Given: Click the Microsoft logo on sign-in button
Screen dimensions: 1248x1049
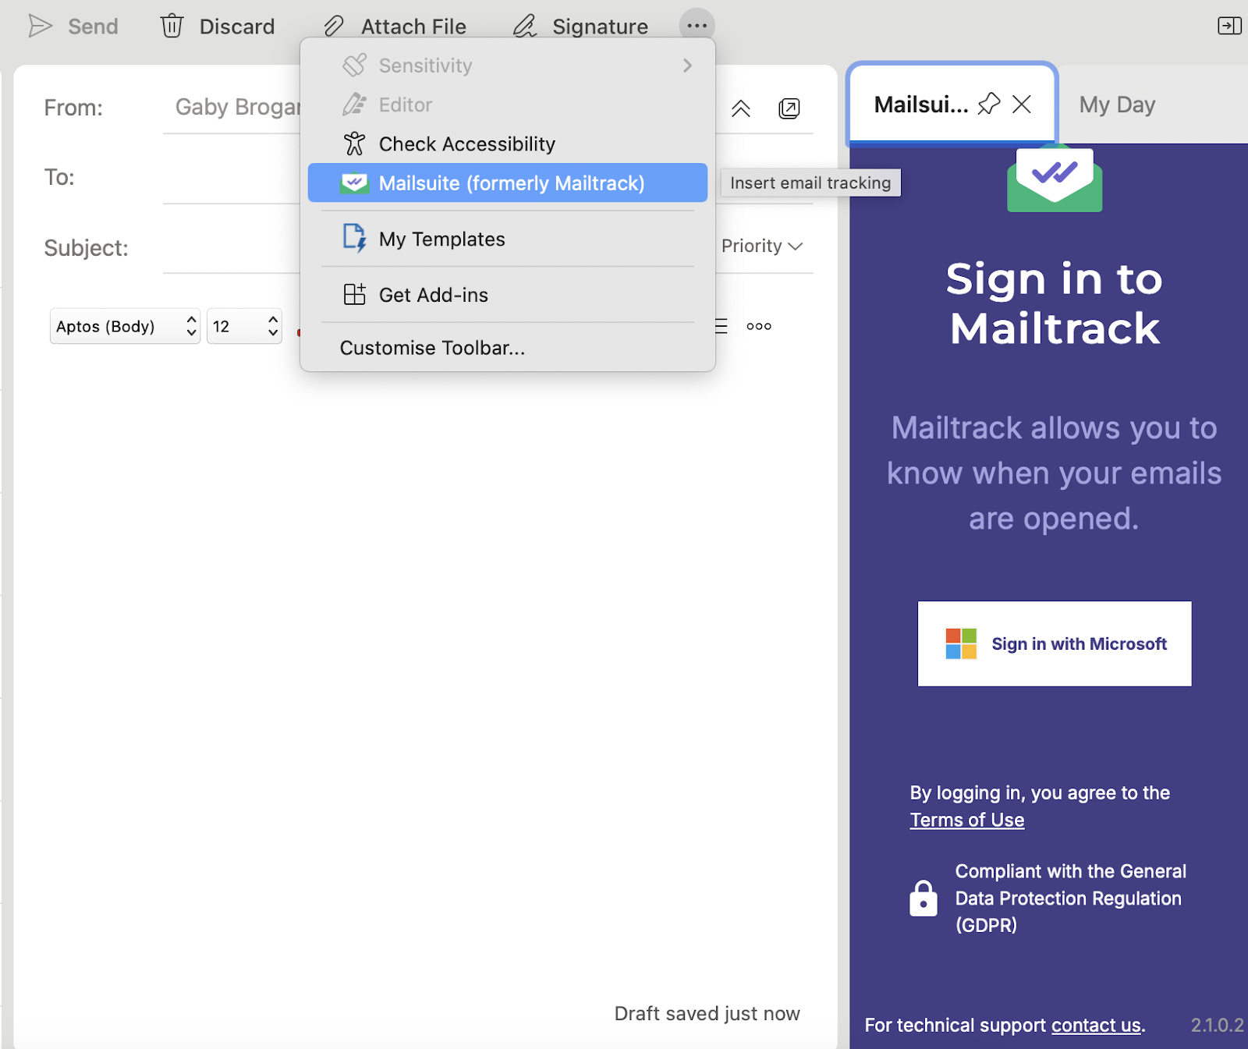Looking at the screenshot, I should pyautogui.click(x=961, y=643).
